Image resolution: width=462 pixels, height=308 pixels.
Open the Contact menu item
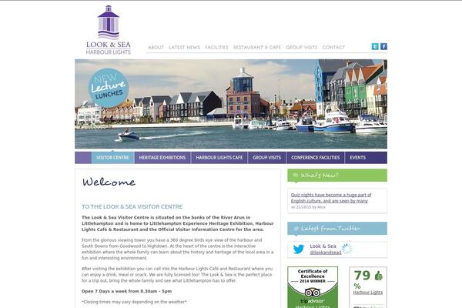coord(333,47)
